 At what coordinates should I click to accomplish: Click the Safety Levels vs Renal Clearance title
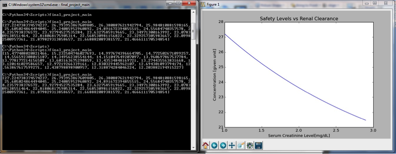pos(299,19)
